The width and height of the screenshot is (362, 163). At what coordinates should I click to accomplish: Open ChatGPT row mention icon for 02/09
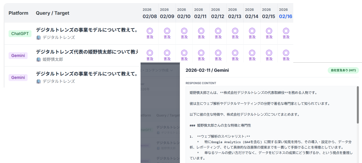pyautogui.click(x=167, y=31)
